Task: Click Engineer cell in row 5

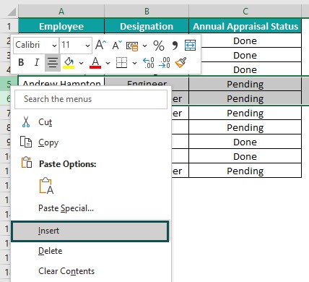Action: coord(147,82)
